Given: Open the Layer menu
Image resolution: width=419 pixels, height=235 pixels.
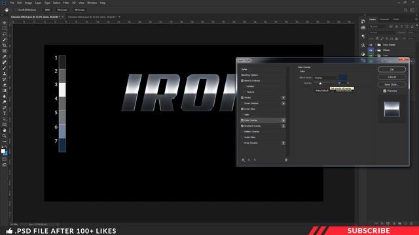Looking at the screenshot, I should 38,3.
